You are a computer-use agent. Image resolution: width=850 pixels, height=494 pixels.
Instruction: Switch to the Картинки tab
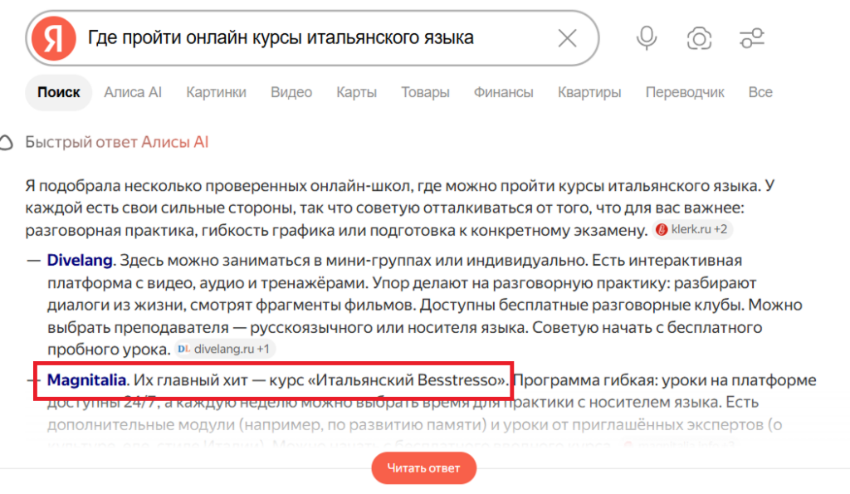pos(217,92)
